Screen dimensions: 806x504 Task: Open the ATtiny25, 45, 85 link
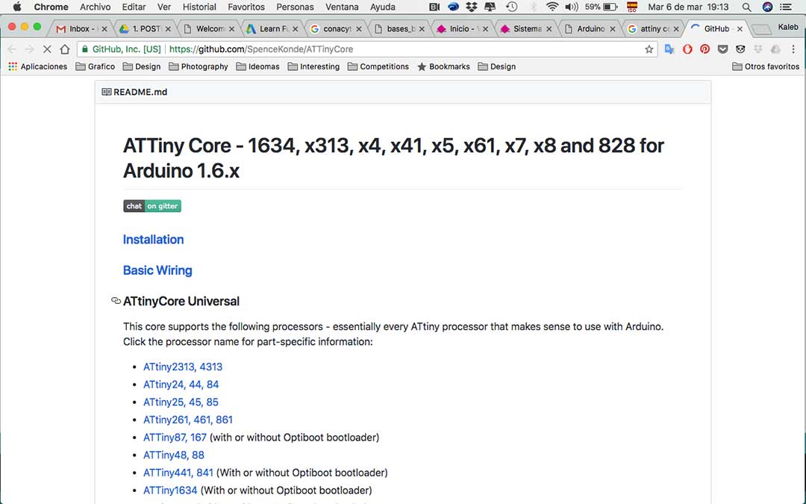[181, 402]
